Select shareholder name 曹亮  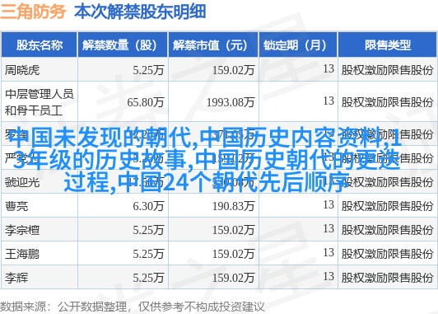[x=16, y=206]
